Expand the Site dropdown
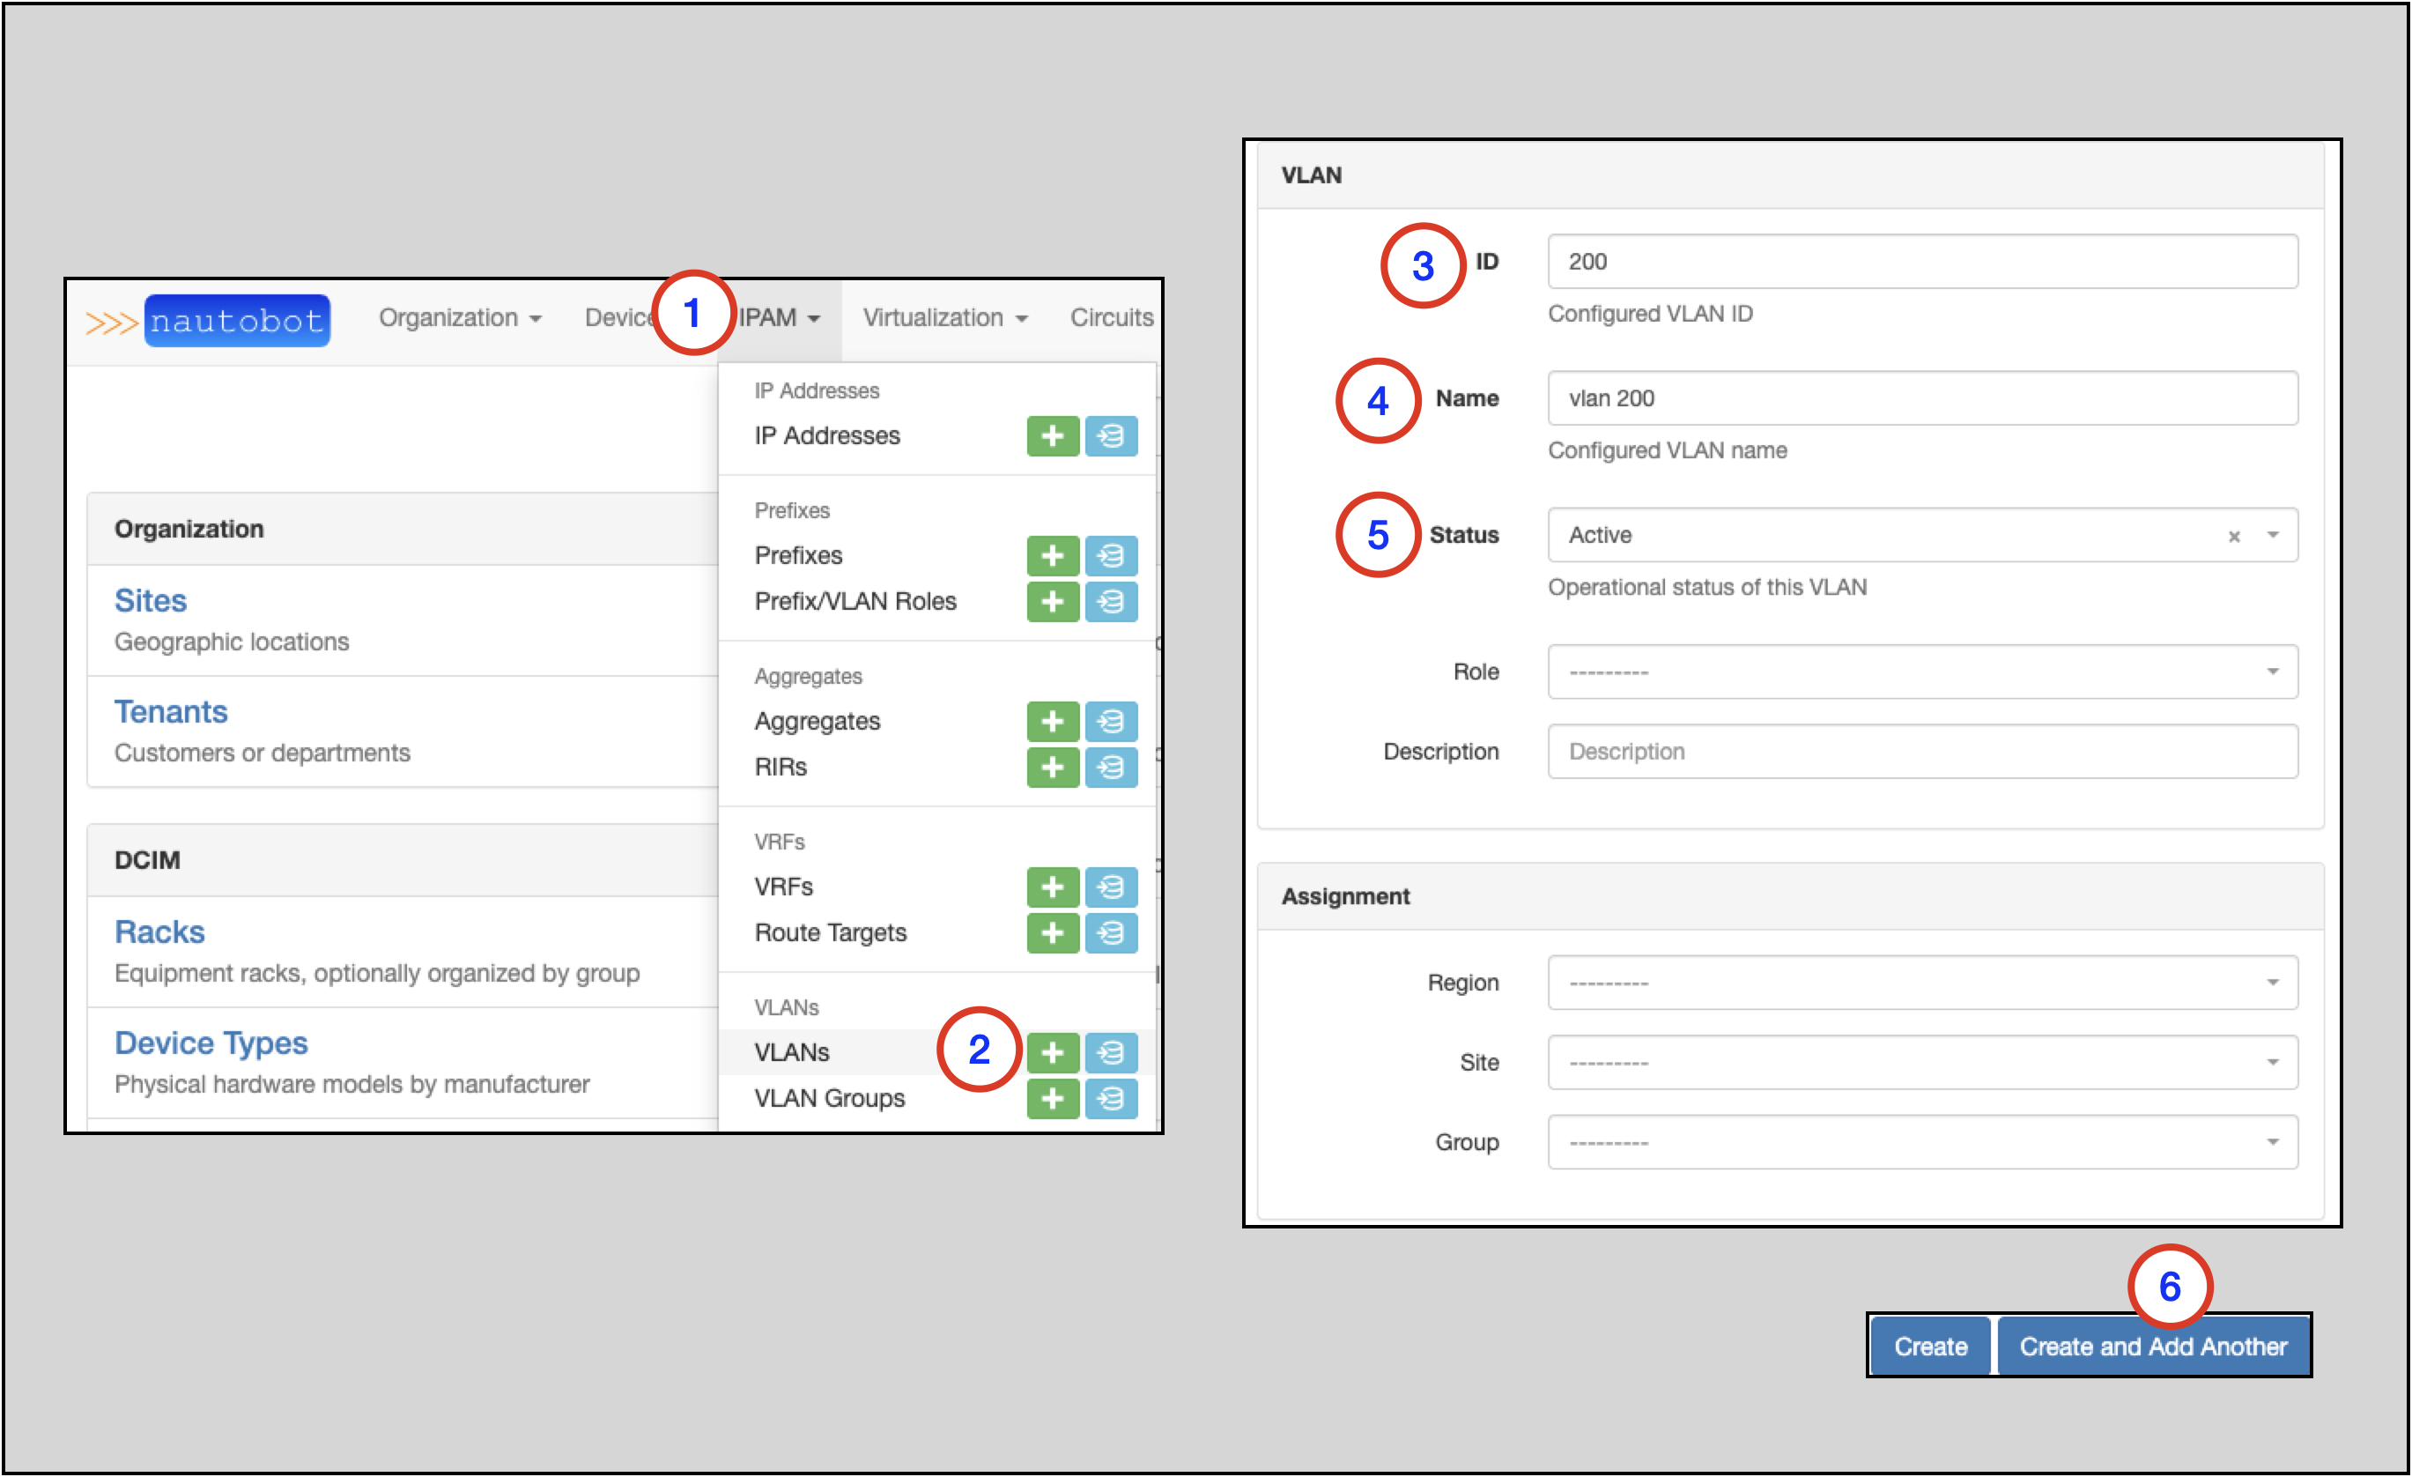The width and height of the screenshot is (2412, 1477). [x=1921, y=1063]
